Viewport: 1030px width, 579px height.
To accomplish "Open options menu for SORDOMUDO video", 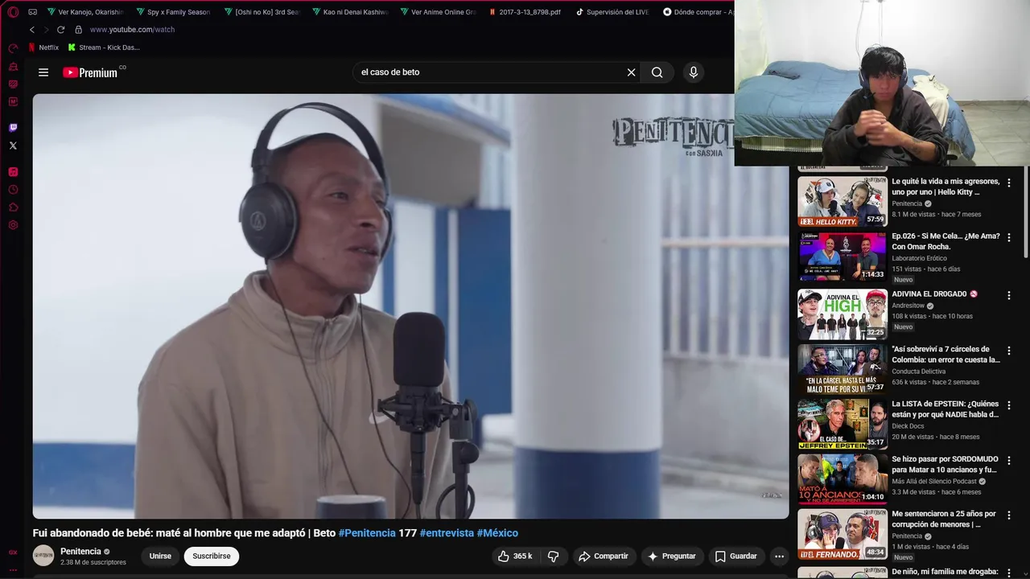I will (1009, 461).
